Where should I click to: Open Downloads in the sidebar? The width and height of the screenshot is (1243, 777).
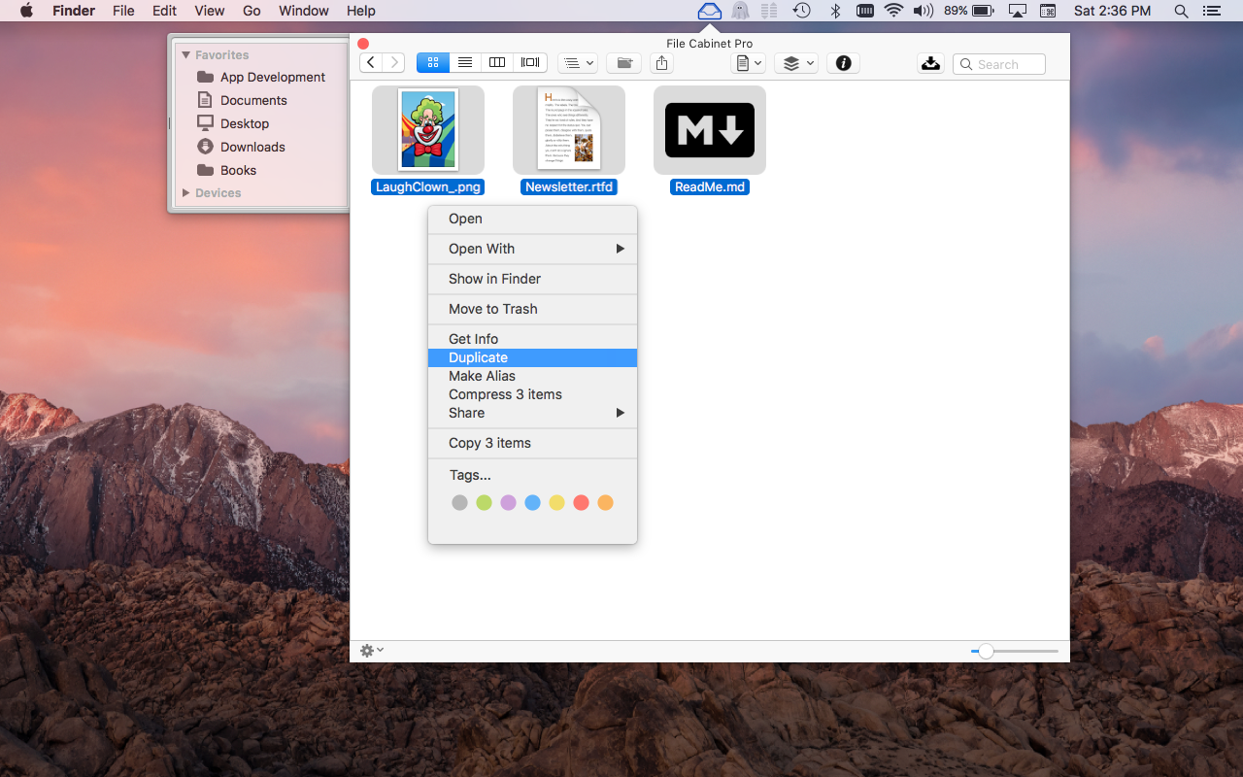241,147
